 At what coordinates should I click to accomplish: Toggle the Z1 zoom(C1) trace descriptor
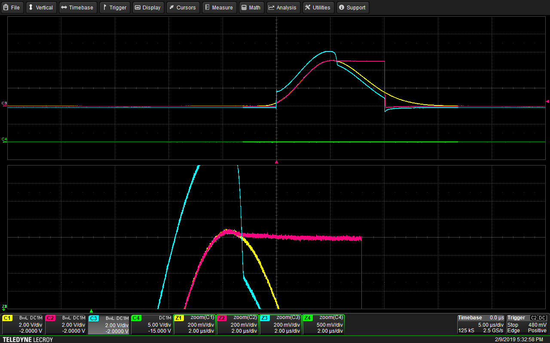point(195,325)
